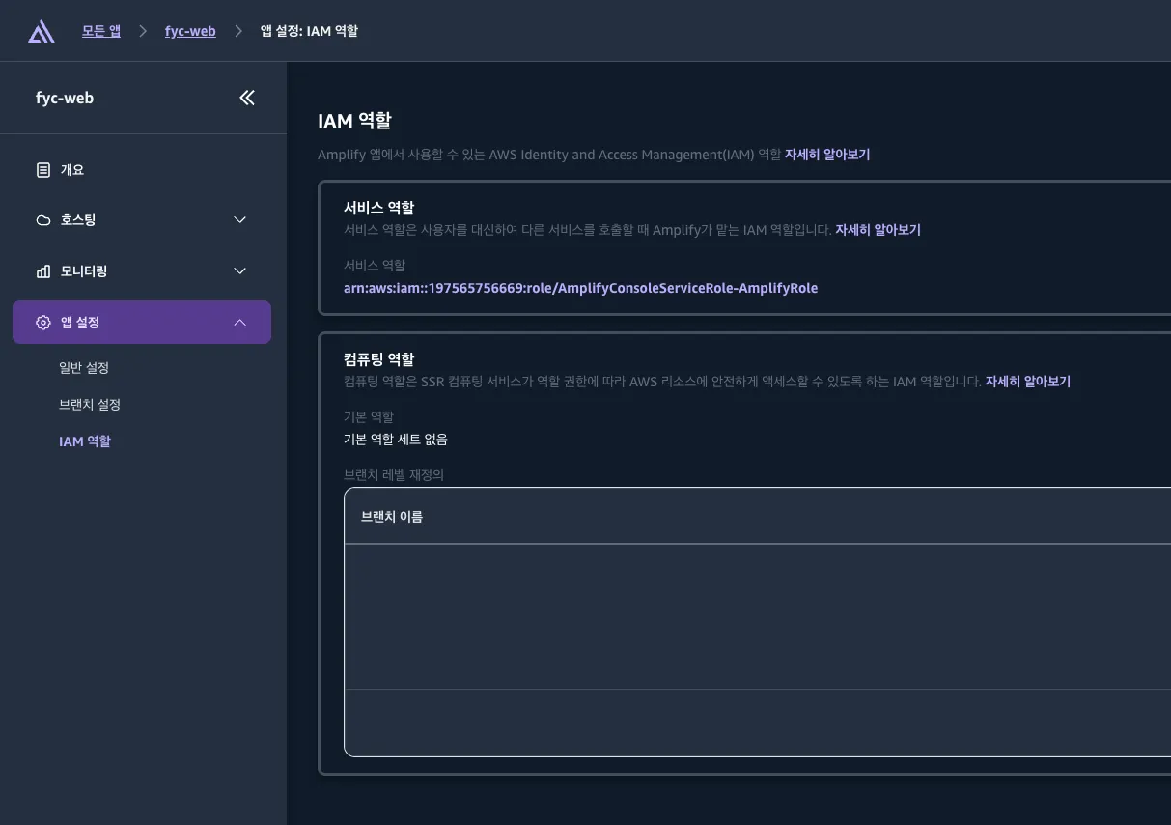Open 일반 설정 submenu item
Image resolution: width=1171 pixels, height=825 pixels.
point(84,368)
